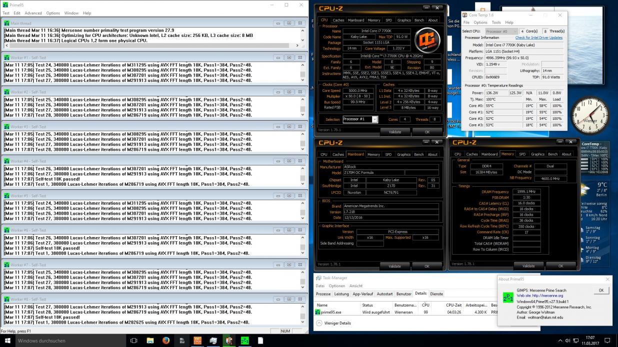Open Graphics tab in CPU-Z window showing DDR4 memory
Viewport: 618px width, 347px height.
point(537,154)
